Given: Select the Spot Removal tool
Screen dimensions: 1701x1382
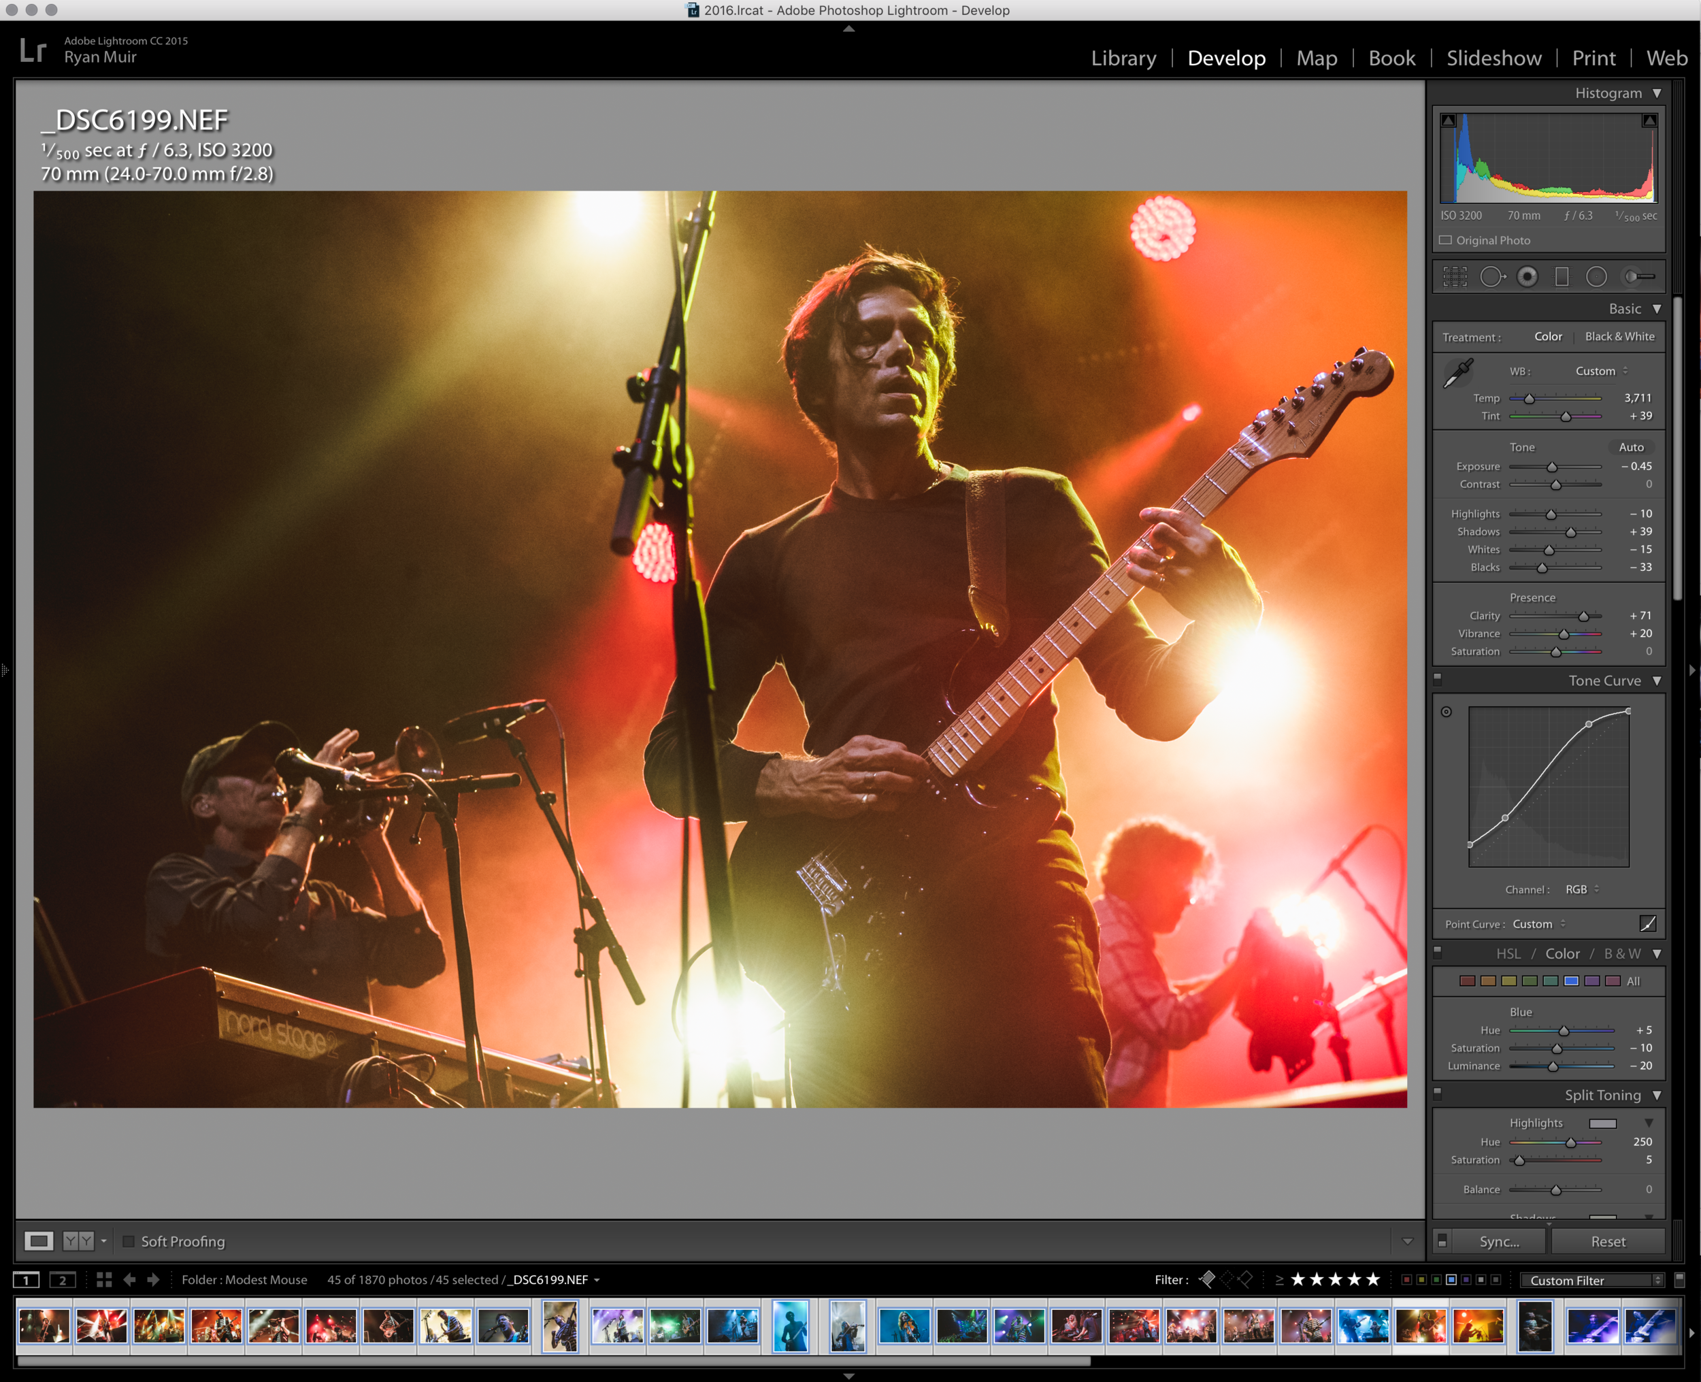Looking at the screenshot, I should click(x=1492, y=276).
